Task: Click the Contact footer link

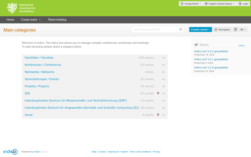Action: pos(102,152)
